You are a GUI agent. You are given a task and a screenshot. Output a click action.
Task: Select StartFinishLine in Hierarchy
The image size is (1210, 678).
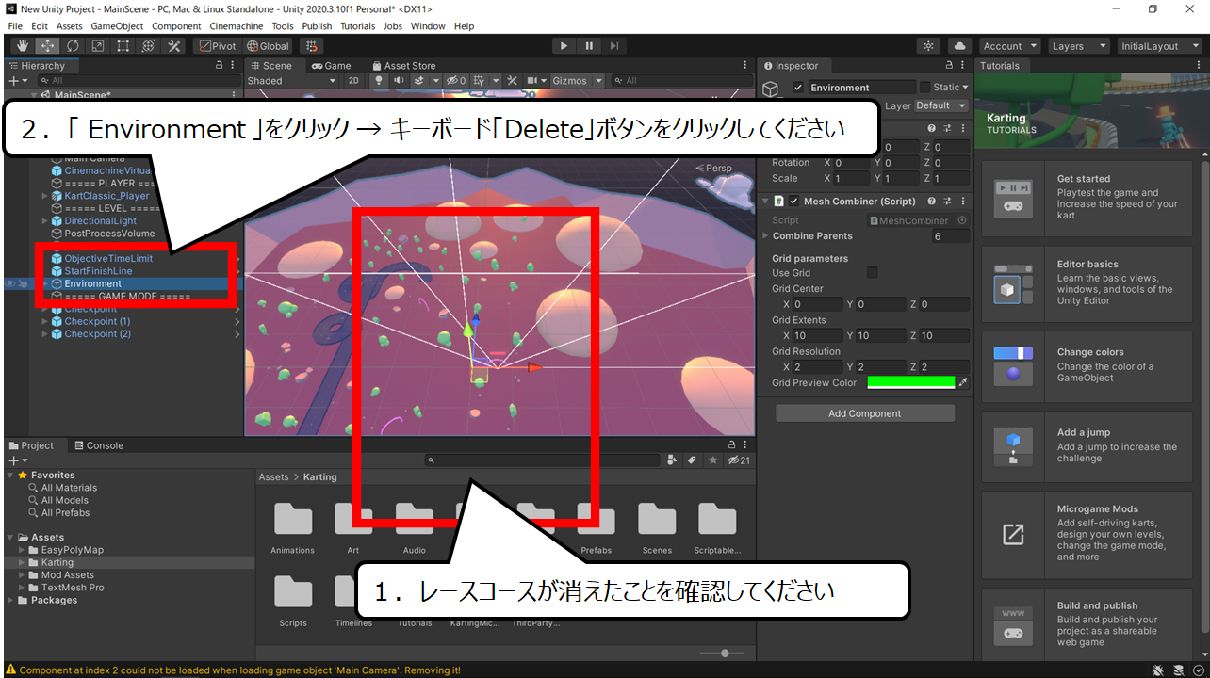point(98,271)
